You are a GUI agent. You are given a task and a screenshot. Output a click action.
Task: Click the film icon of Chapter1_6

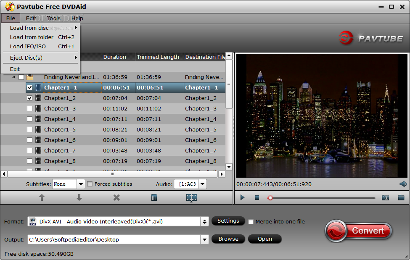coord(38,140)
